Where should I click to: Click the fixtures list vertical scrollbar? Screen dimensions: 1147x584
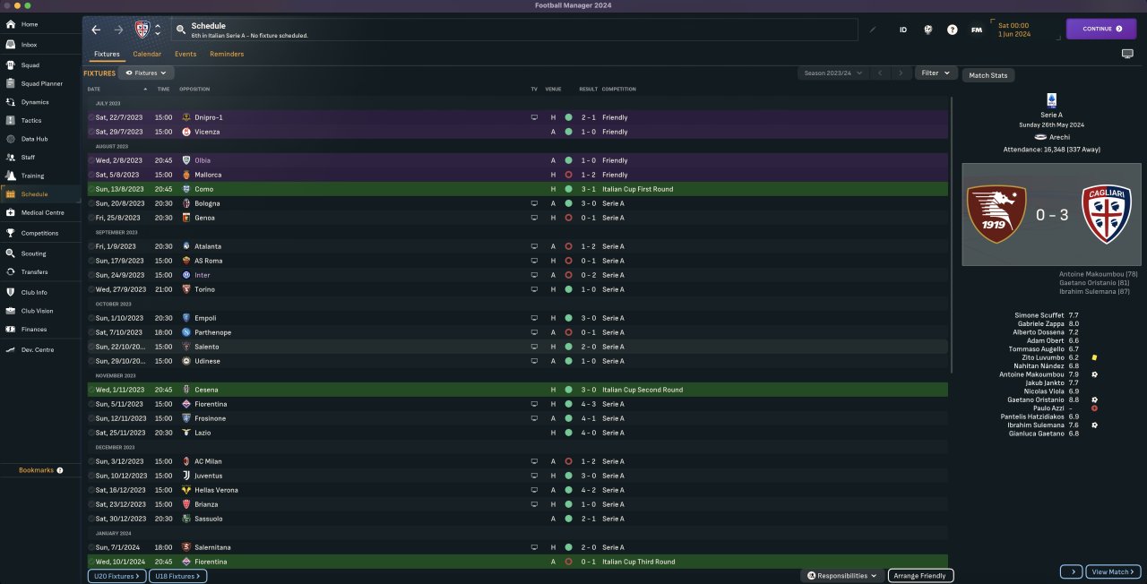point(951,233)
